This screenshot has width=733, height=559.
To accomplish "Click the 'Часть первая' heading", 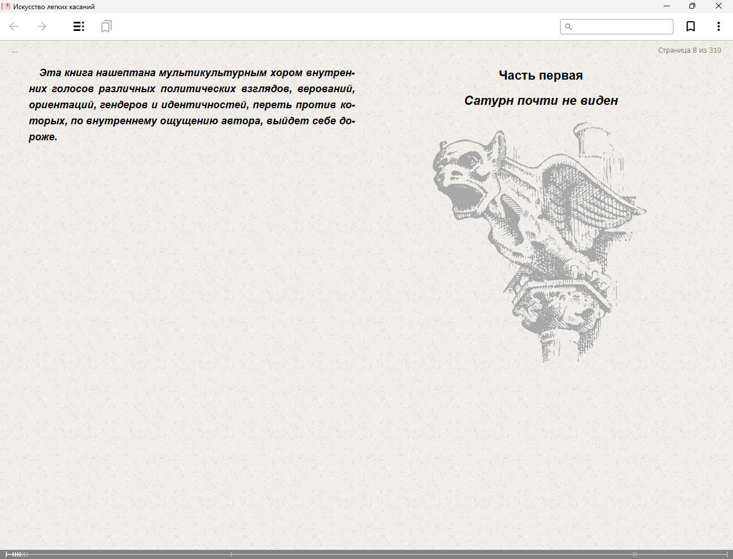I will pos(541,76).
